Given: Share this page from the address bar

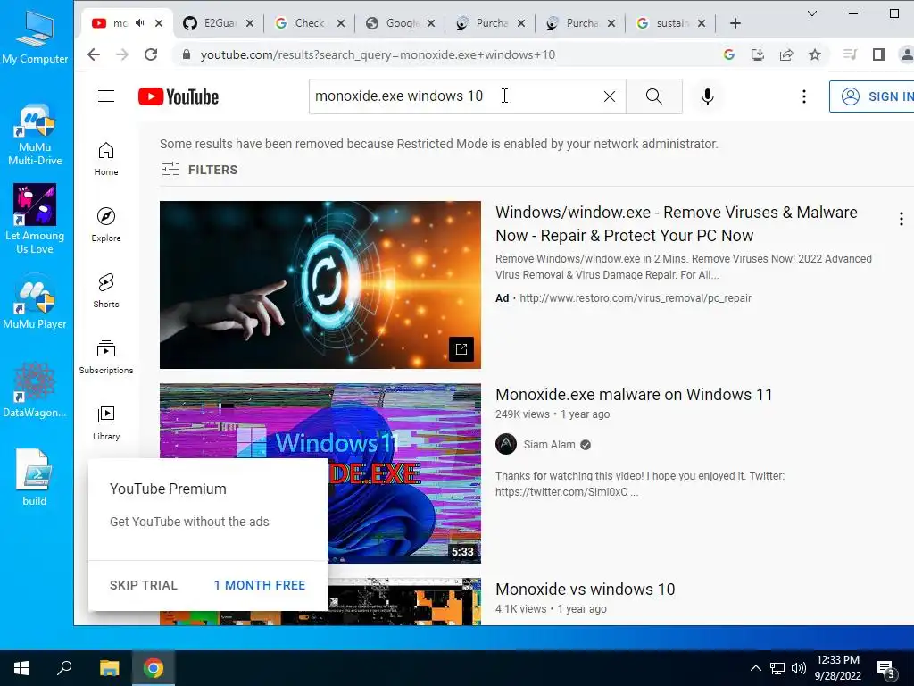Looking at the screenshot, I should coord(786,54).
